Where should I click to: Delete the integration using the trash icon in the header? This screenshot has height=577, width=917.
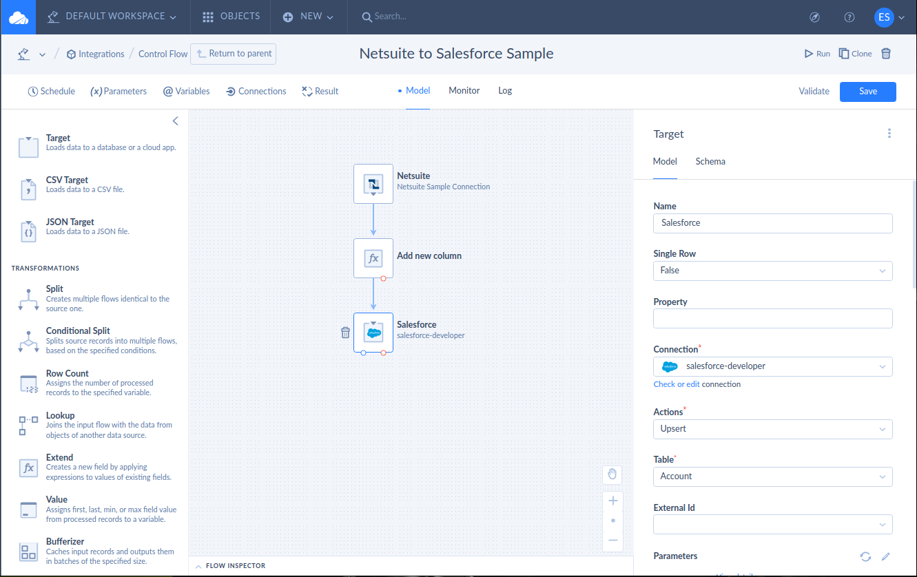pyautogui.click(x=887, y=54)
